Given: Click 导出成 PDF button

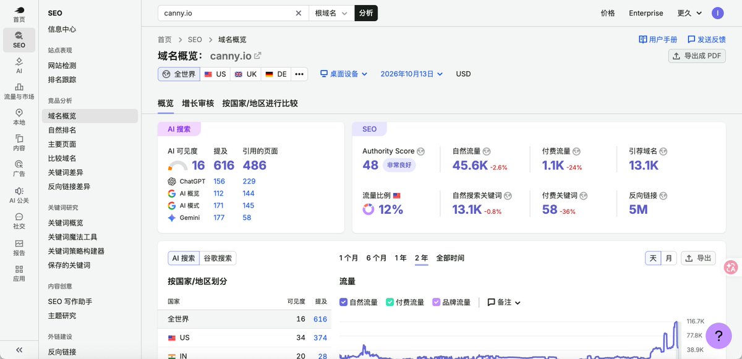Looking at the screenshot, I should pos(697,56).
